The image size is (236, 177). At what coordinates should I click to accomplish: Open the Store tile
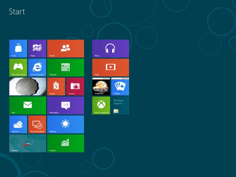pos(18,49)
